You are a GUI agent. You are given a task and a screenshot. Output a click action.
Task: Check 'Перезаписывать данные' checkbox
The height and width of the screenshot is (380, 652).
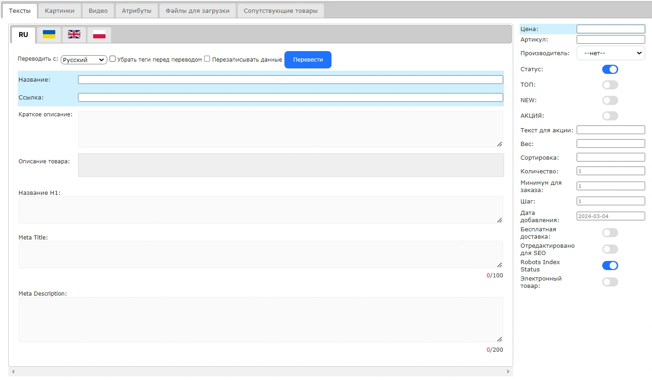click(207, 59)
